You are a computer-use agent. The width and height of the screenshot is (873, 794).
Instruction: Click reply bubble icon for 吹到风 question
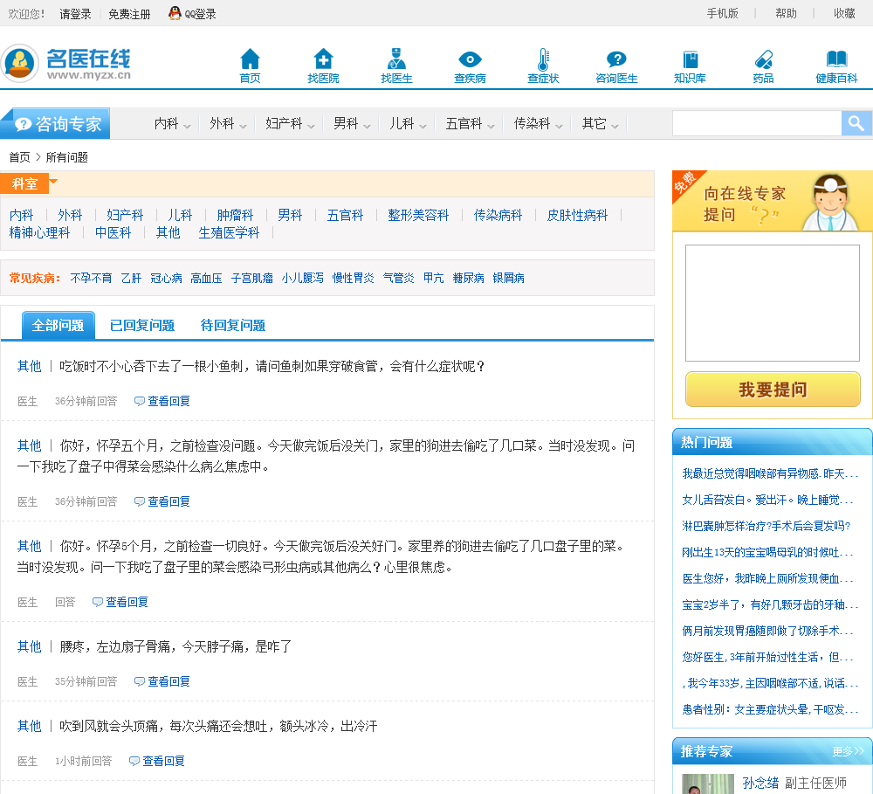(x=134, y=761)
